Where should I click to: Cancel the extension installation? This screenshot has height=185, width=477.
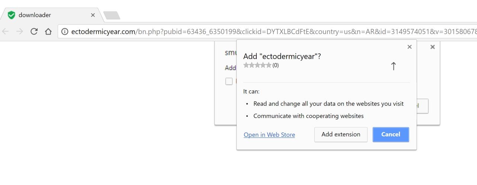tap(390, 134)
